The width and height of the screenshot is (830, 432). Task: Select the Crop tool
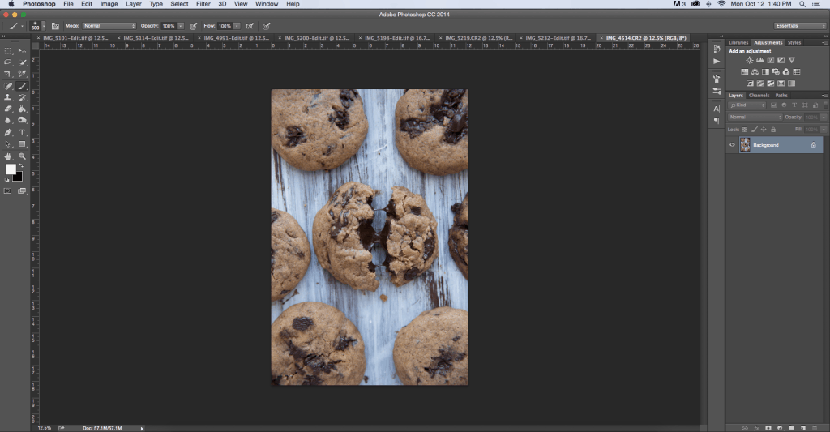tap(8, 74)
